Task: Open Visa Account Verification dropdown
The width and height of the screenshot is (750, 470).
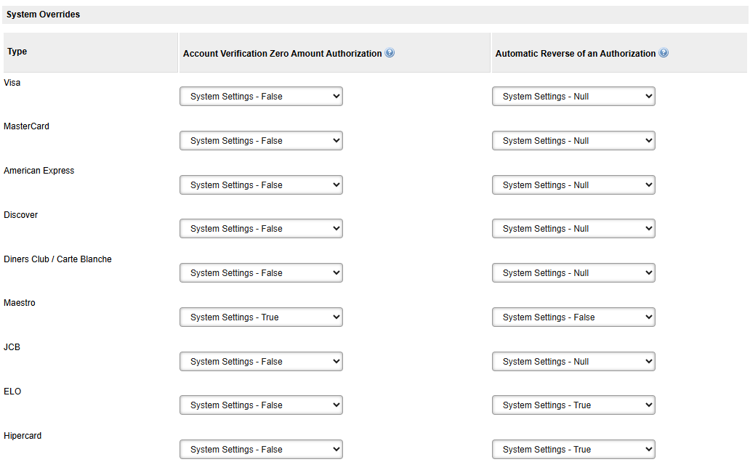Action: pyautogui.click(x=261, y=97)
